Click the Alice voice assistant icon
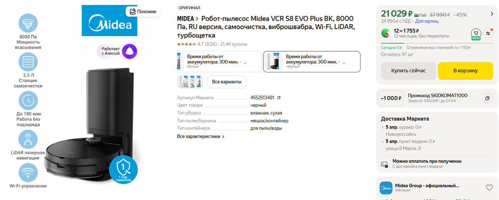 click(129, 52)
